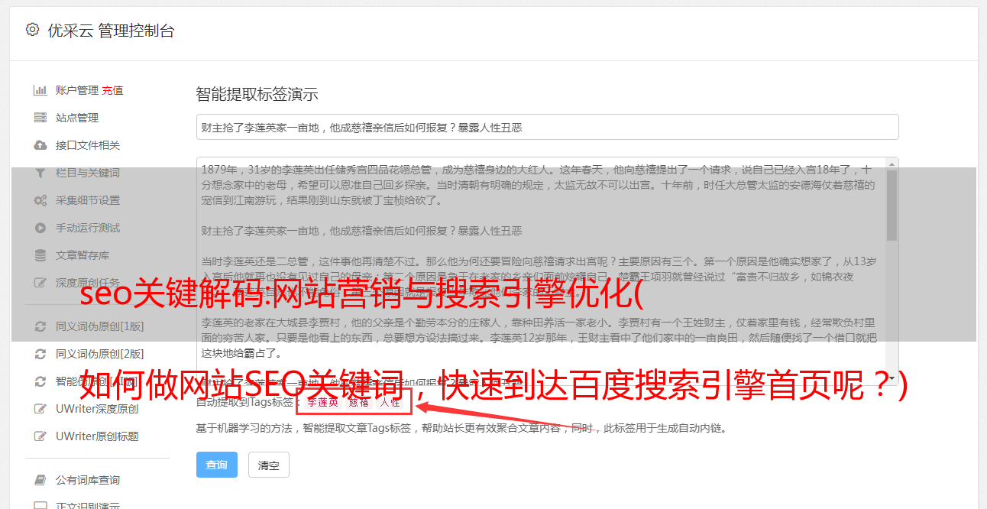Open 同义词伪原创[1版] menu item
The height and width of the screenshot is (509, 987).
(x=99, y=326)
